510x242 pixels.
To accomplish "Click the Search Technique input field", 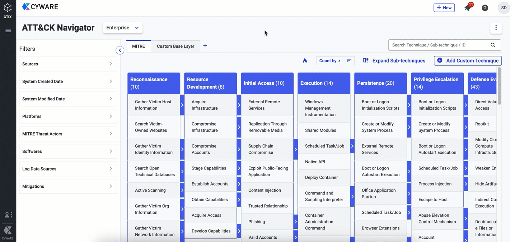I will pos(439,45).
